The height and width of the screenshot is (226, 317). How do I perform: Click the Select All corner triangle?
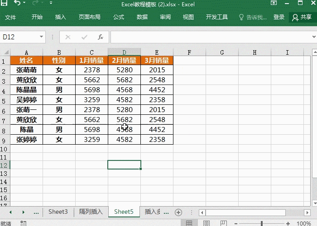tap(6, 52)
